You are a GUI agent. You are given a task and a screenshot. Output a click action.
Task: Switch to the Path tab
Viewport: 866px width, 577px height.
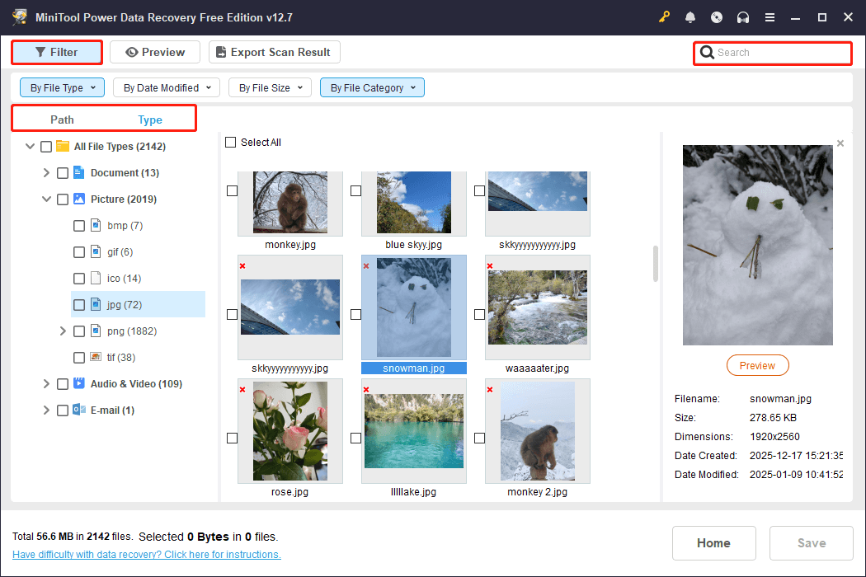pyautogui.click(x=62, y=120)
